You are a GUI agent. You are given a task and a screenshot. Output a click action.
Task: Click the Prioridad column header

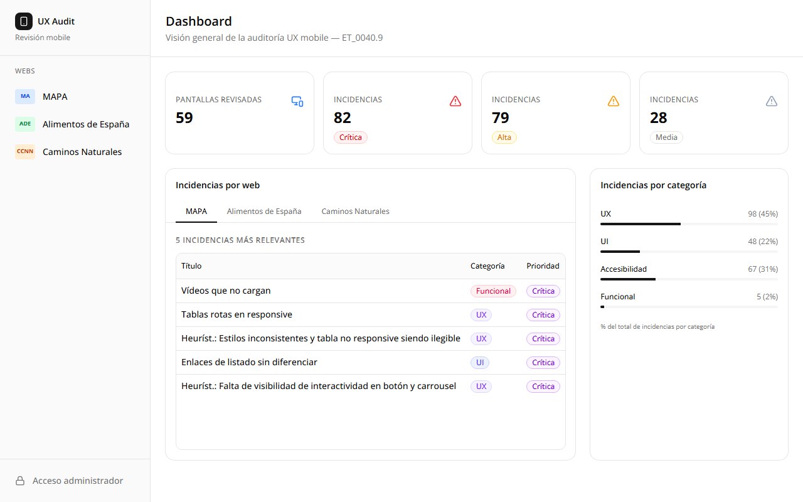click(543, 266)
